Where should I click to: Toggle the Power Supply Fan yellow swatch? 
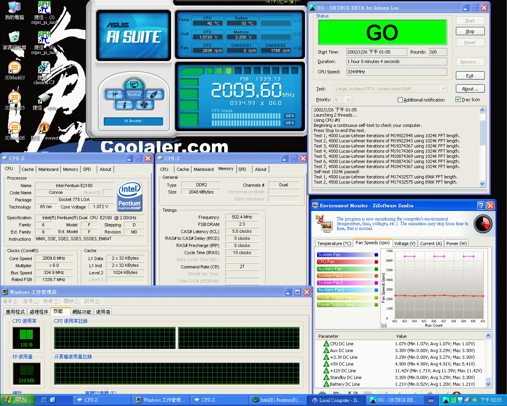coord(376,298)
